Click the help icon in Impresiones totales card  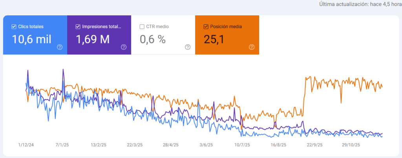coord(124,47)
